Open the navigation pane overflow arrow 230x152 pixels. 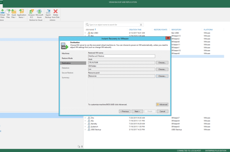click(82, 147)
